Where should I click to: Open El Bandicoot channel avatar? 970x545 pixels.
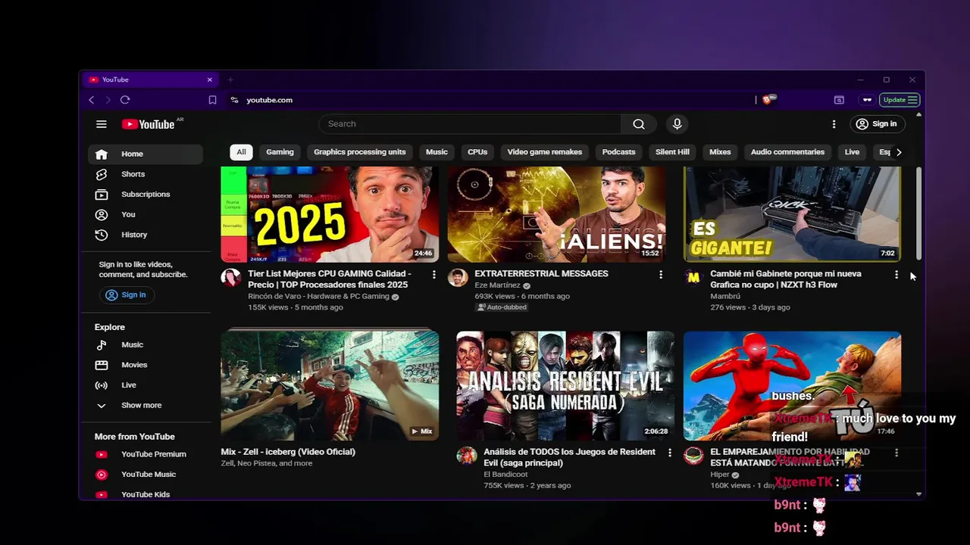coord(467,456)
